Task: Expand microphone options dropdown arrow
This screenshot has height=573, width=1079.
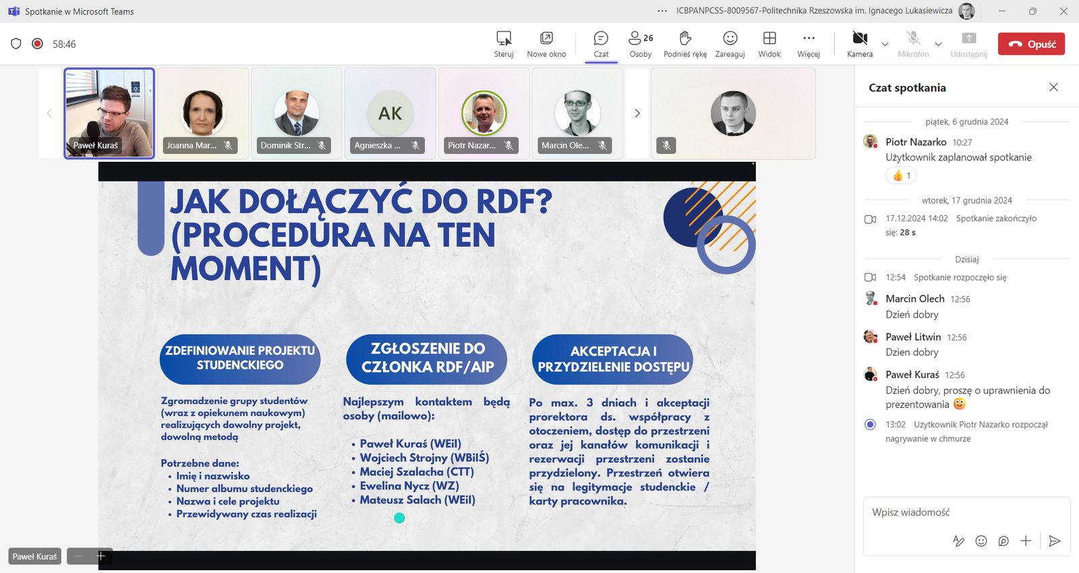Action: 938,44
